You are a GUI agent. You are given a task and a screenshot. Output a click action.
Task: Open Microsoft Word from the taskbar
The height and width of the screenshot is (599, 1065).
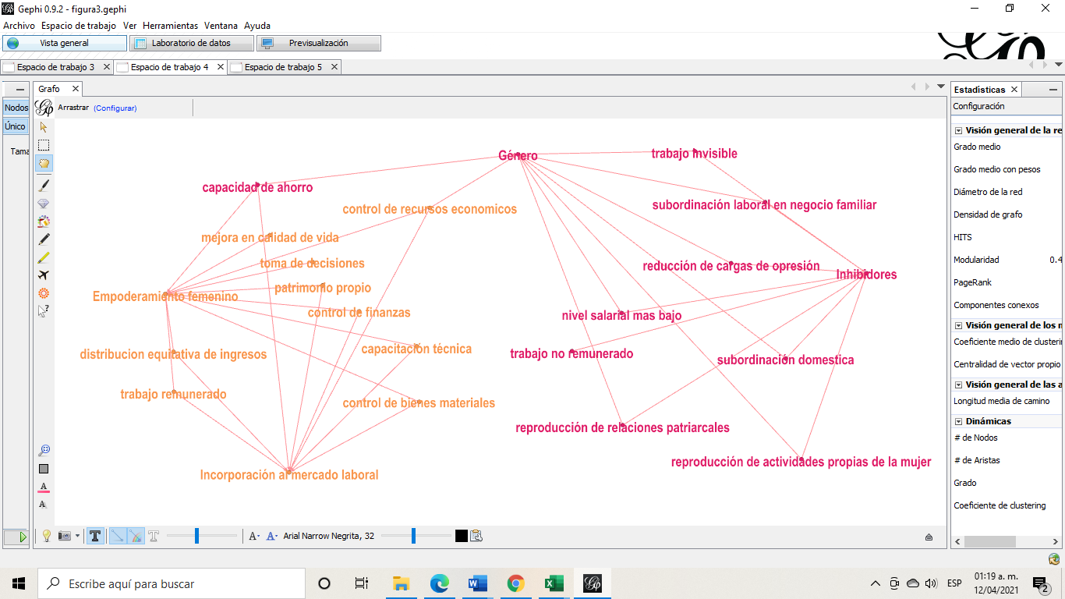[477, 583]
